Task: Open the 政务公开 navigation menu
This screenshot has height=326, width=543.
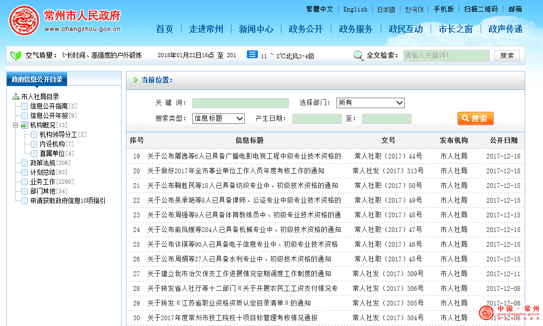Action: pos(306,29)
